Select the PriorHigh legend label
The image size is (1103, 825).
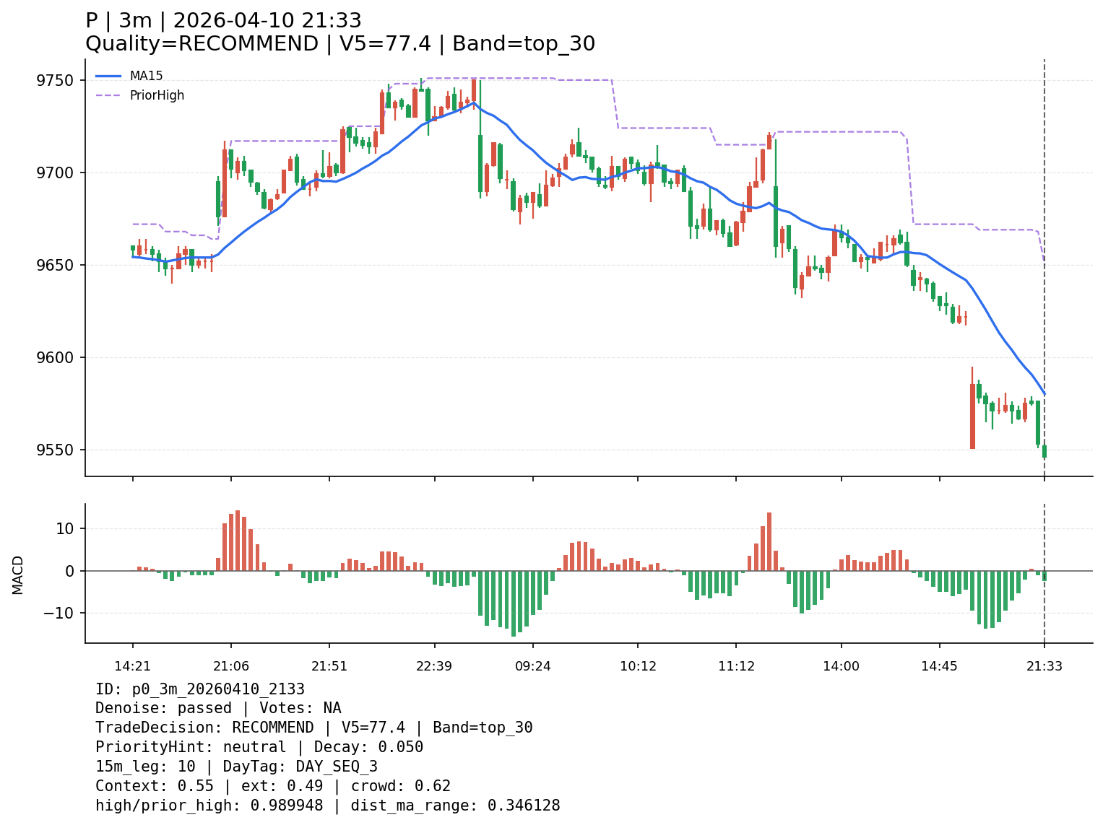click(157, 95)
